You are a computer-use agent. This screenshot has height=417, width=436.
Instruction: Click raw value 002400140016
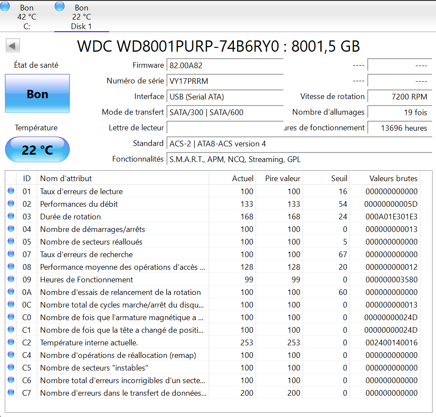(x=391, y=342)
